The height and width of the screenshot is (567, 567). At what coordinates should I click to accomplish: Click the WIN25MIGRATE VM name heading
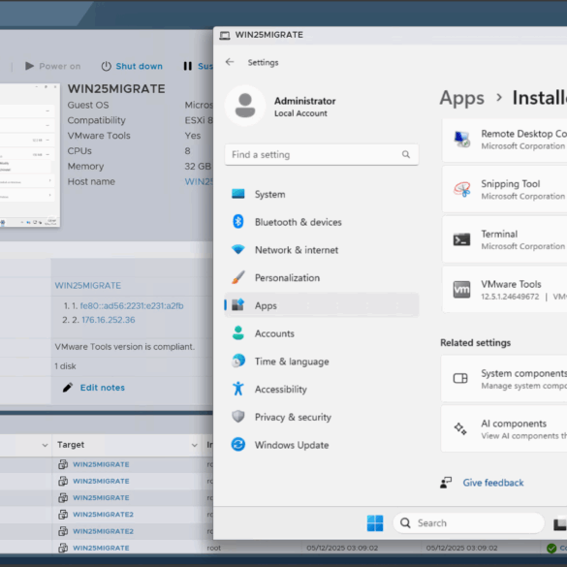point(116,89)
